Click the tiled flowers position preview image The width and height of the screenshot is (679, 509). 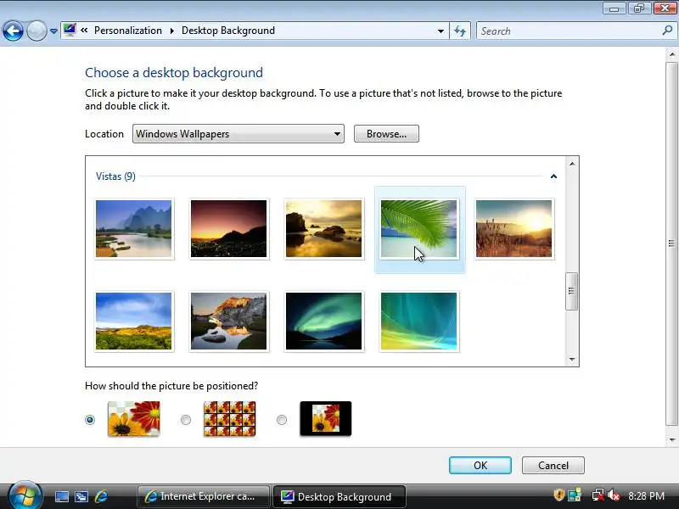pyautogui.click(x=230, y=418)
